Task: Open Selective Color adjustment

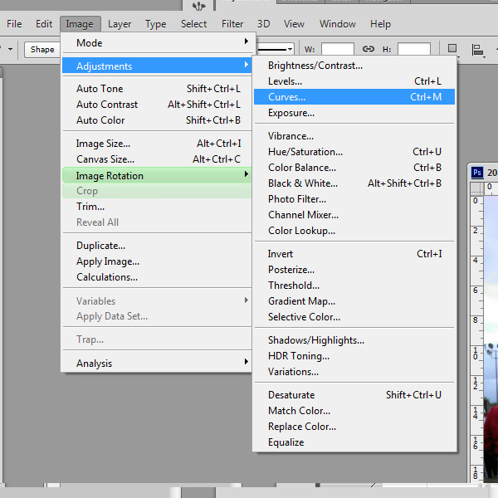Action: 354,317
